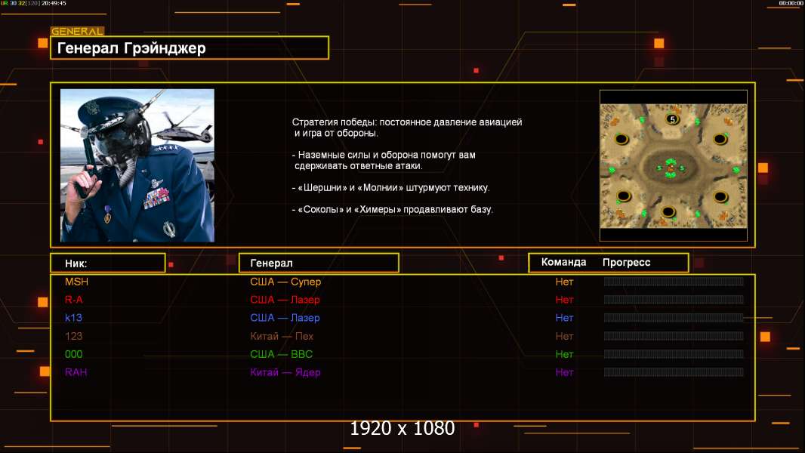Image resolution: width=805 pixels, height=453 pixels.
Task: Select player nickname k13
Action: pos(73,318)
